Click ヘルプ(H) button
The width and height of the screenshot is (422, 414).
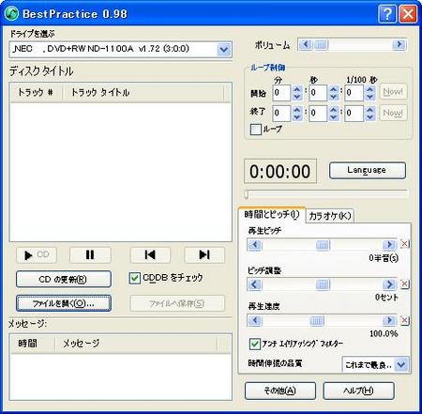(358, 391)
